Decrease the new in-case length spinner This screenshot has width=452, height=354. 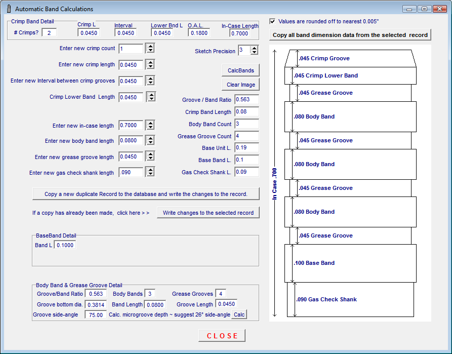(150, 127)
